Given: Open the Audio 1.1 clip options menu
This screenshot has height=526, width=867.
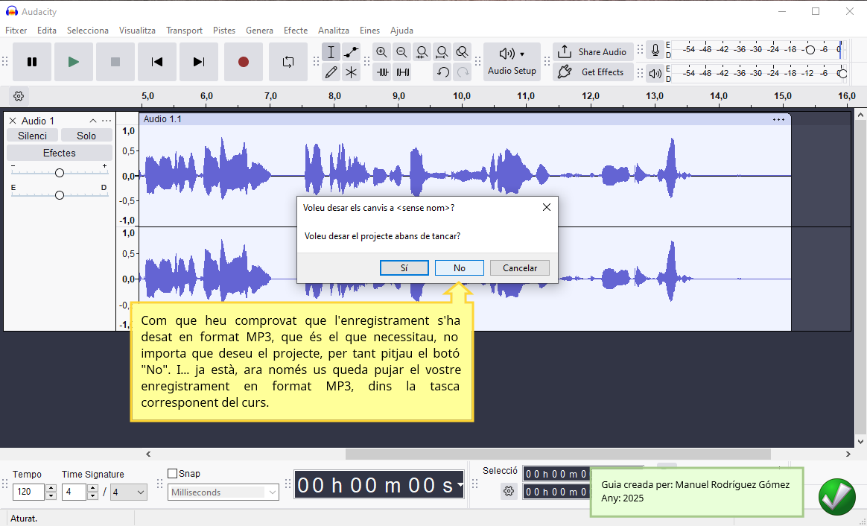Looking at the screenshot, I should tap(778, 119).
